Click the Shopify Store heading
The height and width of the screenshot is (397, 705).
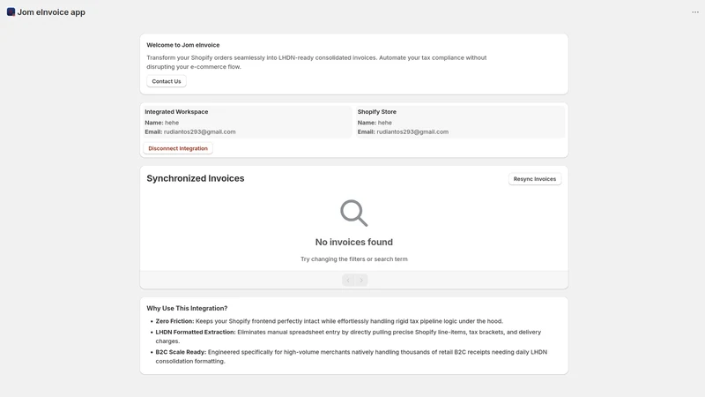[377, 112]
